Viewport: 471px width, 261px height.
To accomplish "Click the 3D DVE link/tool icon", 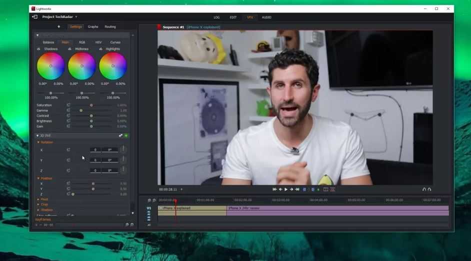I will (120, 136).
